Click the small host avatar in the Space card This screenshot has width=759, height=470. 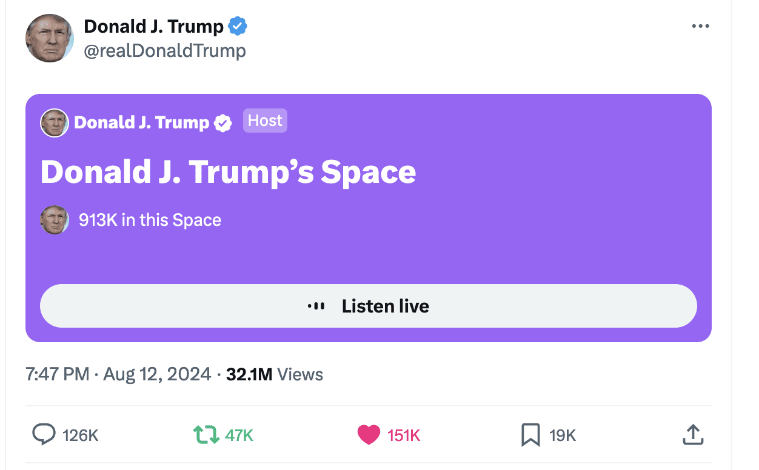[55, 123]
